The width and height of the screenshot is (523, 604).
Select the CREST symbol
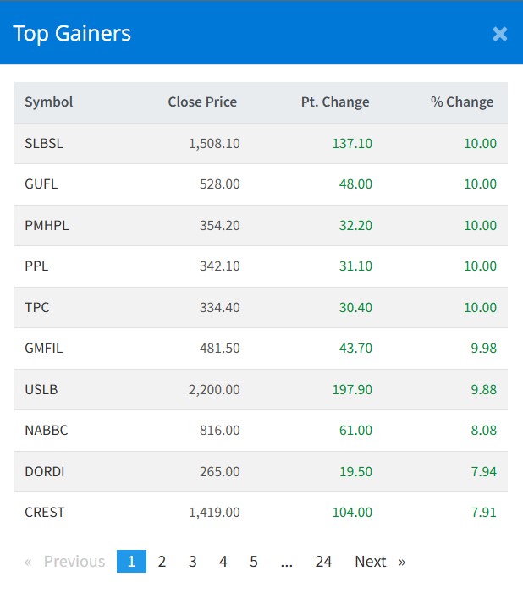pyautogui.click(x=45, y=512)
